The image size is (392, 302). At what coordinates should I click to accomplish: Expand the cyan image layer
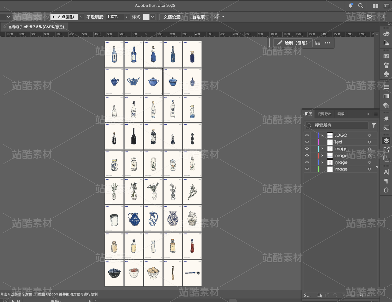[322, 149]
